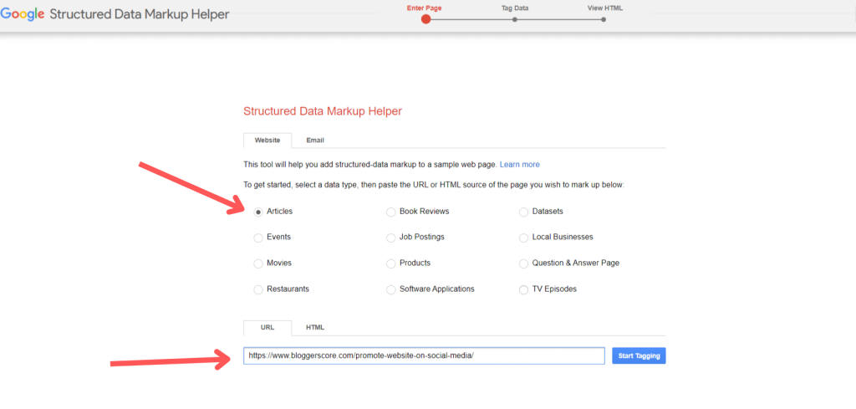Open the URL input tab

[x=267, y=328]
